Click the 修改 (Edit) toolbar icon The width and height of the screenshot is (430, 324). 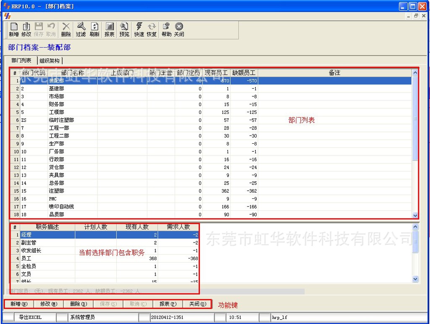click(x=26, y=29)
